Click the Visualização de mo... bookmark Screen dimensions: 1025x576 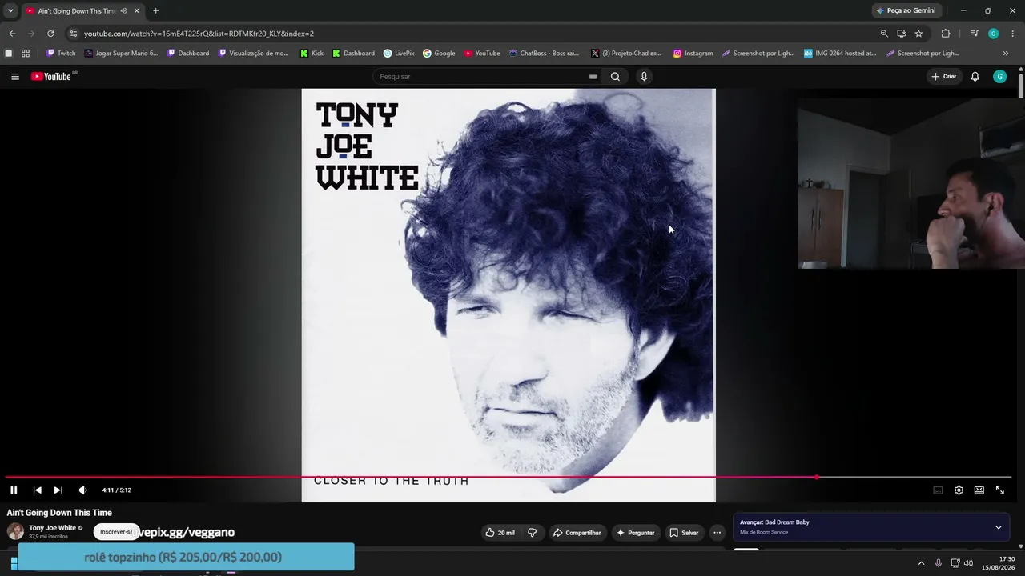point(253,54)
